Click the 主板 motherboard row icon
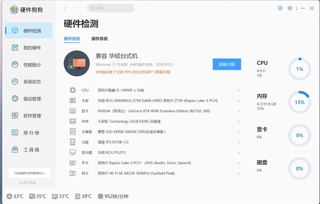This screenshot has width=320, height=204. [73, 100]
